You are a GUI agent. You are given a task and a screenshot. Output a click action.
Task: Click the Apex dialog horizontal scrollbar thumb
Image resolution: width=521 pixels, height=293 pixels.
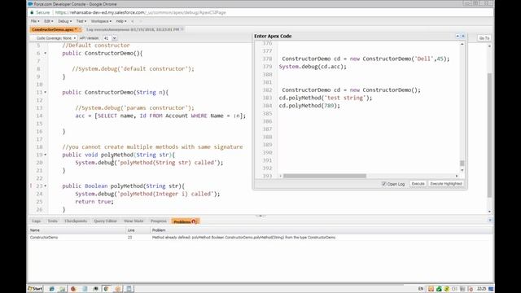click(325, 176)
